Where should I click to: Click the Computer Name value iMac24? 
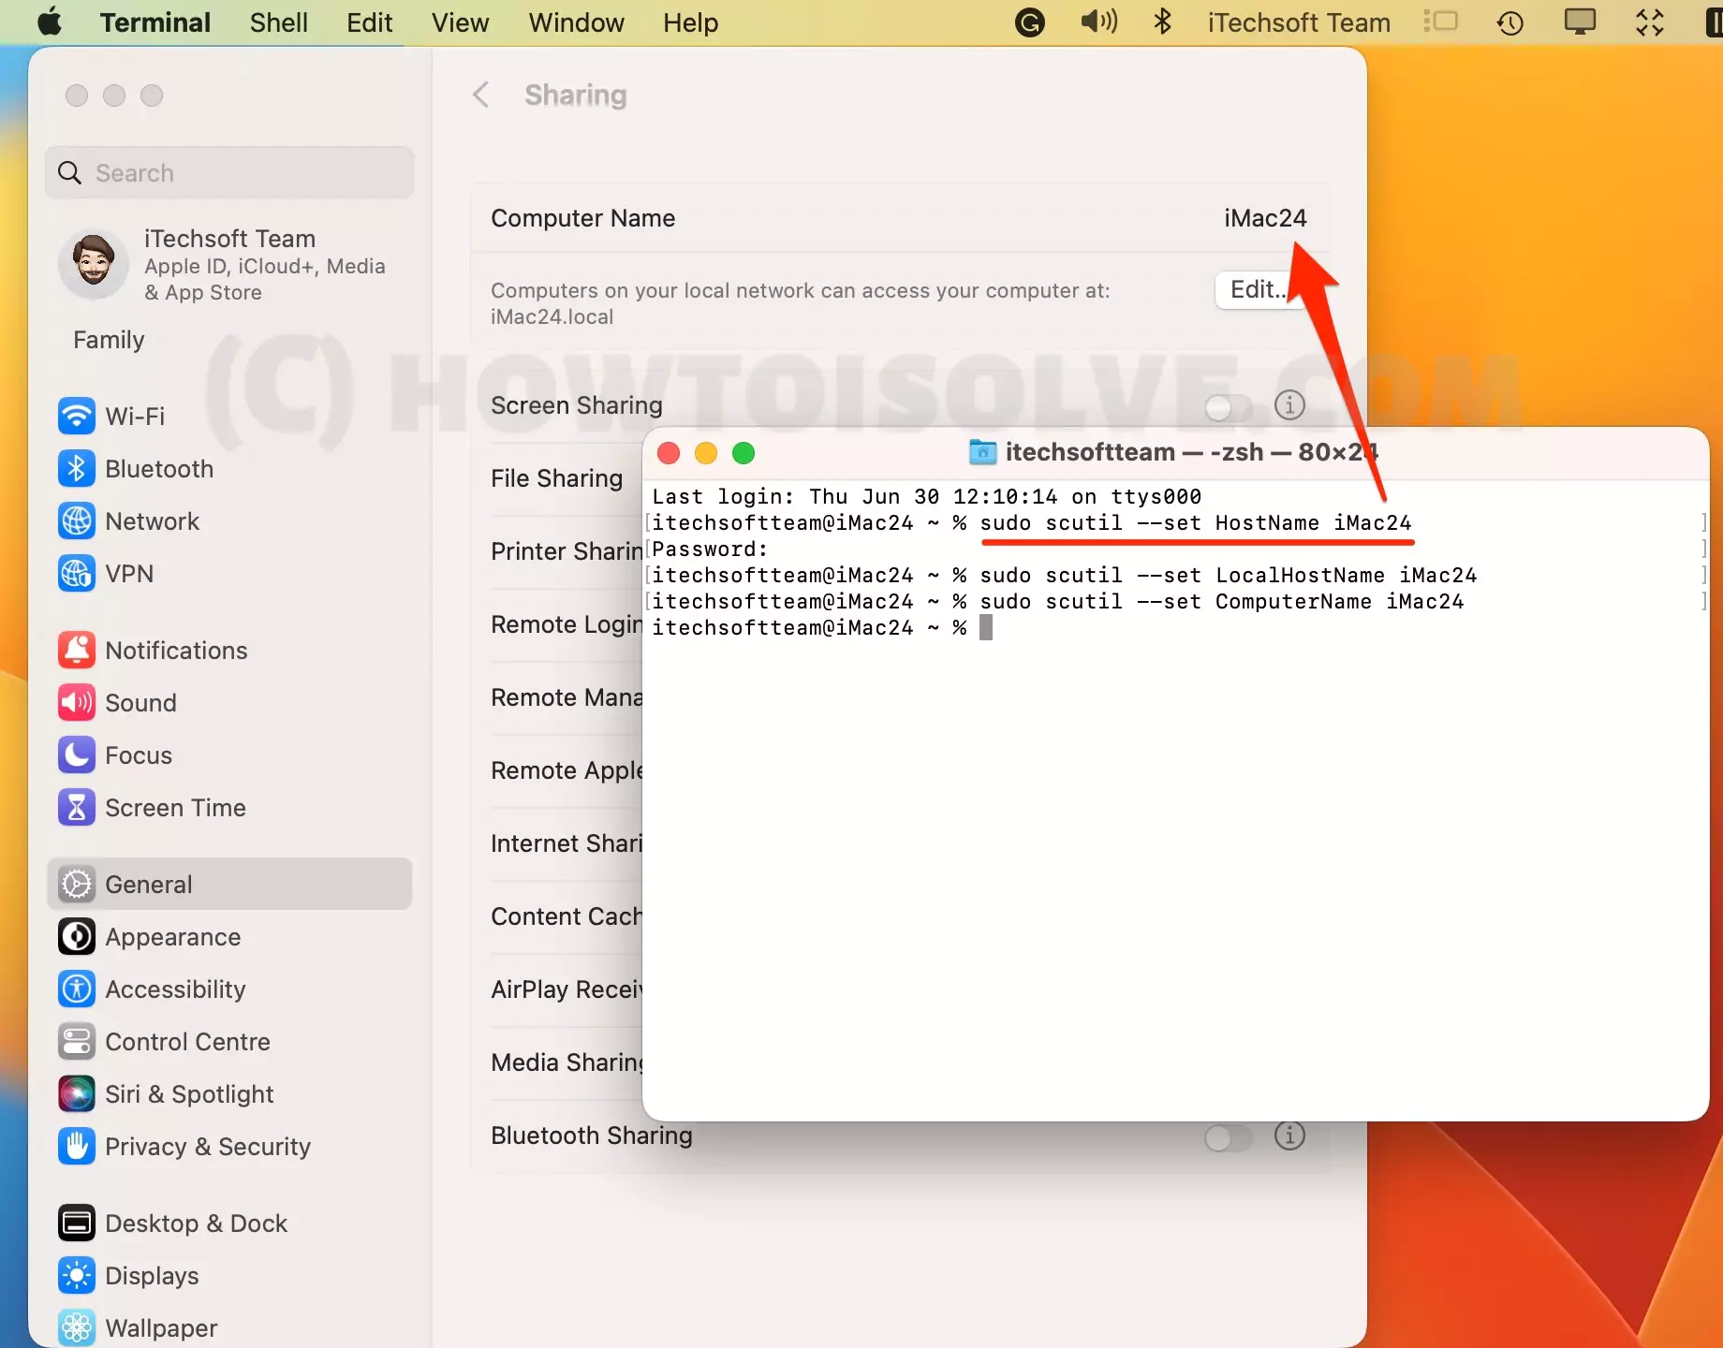click(1265, 218)
